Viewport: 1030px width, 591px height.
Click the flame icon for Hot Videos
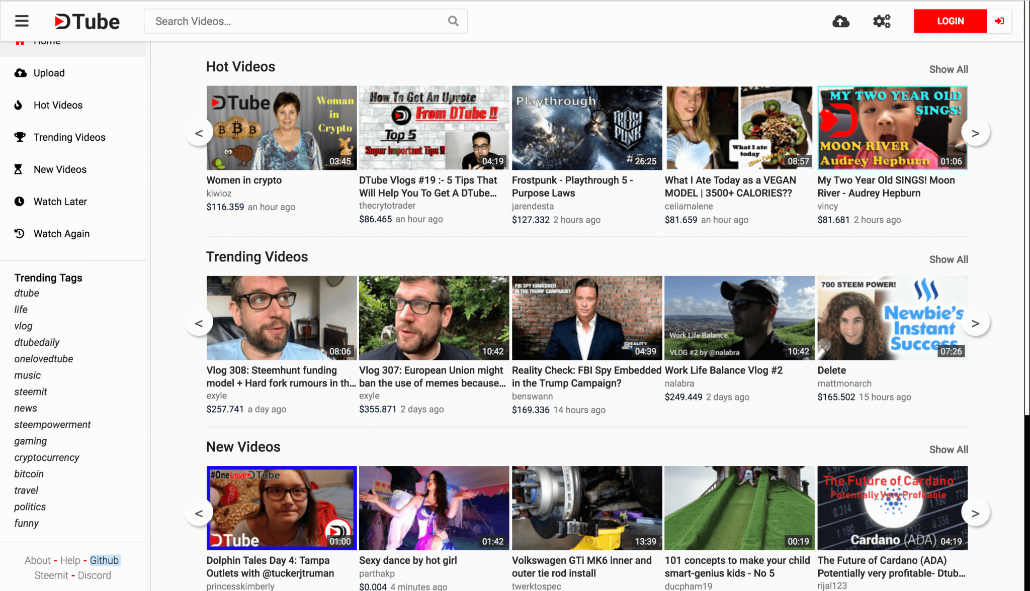coord(19,105)
